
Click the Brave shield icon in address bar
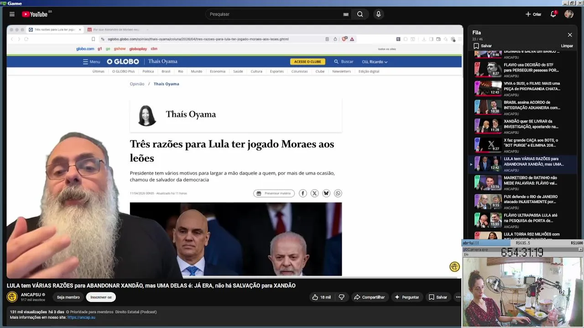344,39
